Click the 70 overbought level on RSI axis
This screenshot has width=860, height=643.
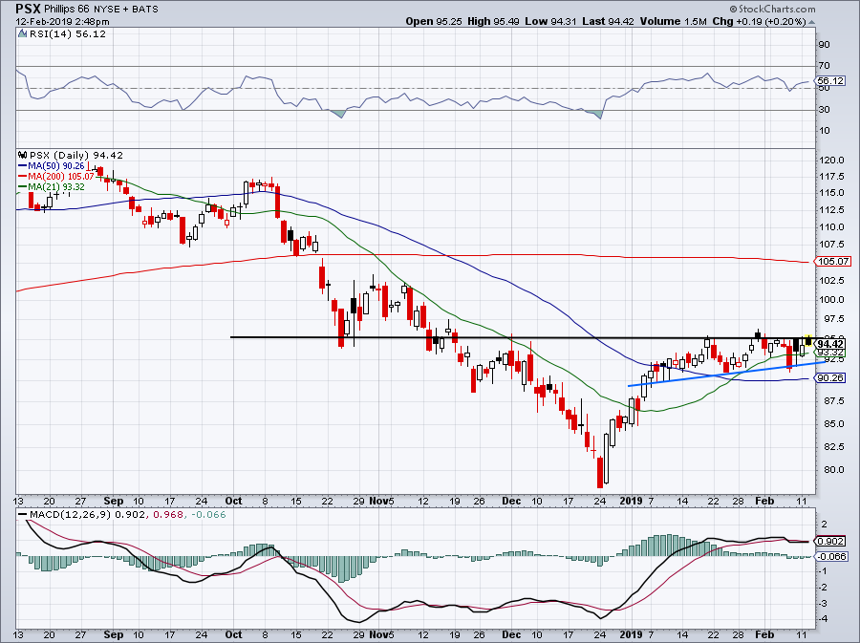pyautogui.click(x=824, y=66)
